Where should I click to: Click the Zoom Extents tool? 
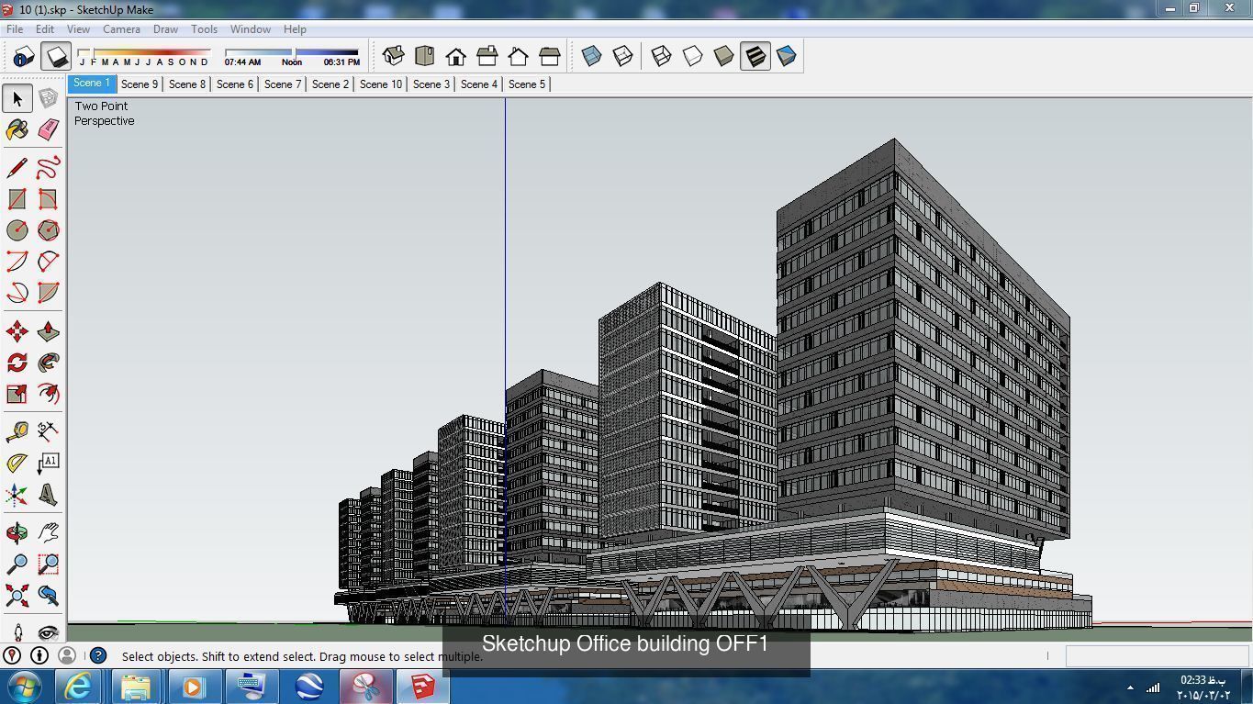coord(17,596)
